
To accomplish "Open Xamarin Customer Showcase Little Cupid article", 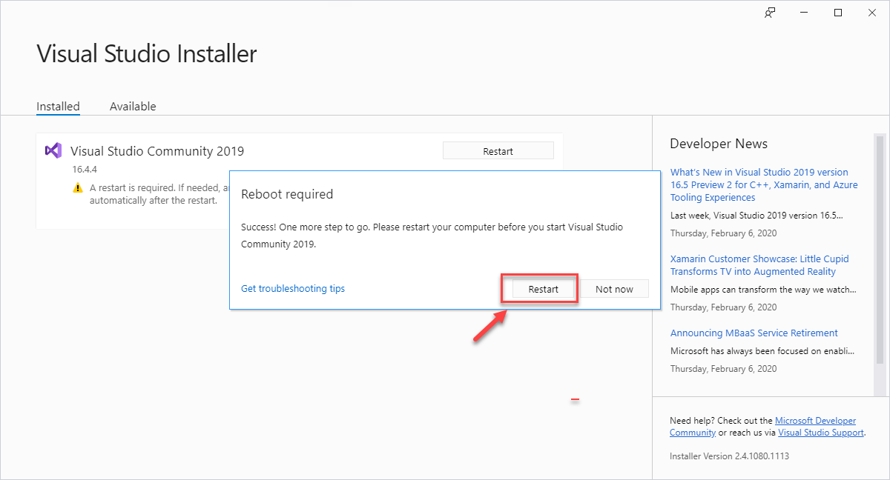I will point(759,265).
